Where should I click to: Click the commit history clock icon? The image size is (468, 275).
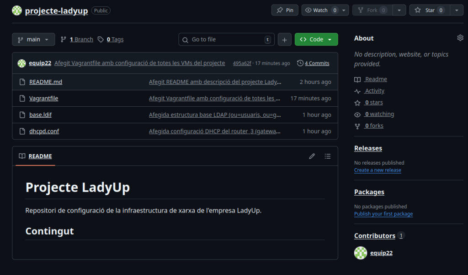point(300,63)
